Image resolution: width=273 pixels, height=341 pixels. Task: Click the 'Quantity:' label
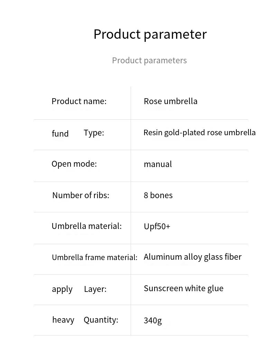pyautogui.click(x=101, y=320)
